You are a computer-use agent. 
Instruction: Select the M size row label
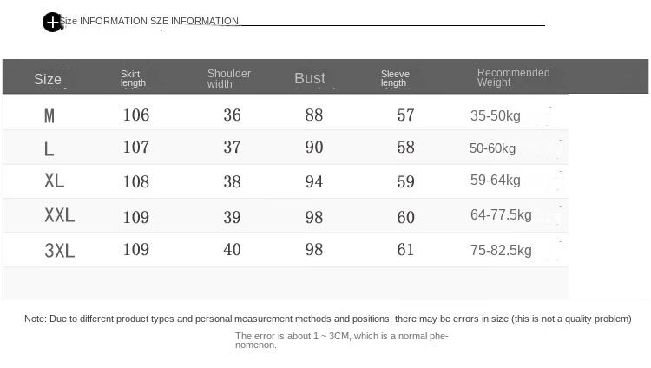click(x=49, y=115)
